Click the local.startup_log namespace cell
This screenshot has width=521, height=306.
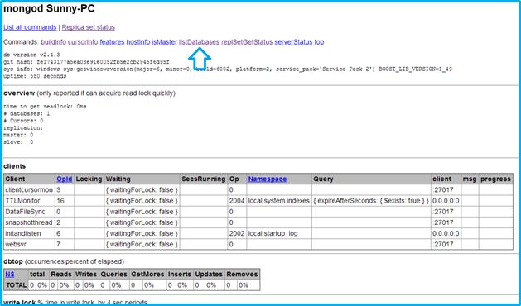pos(279,233)
